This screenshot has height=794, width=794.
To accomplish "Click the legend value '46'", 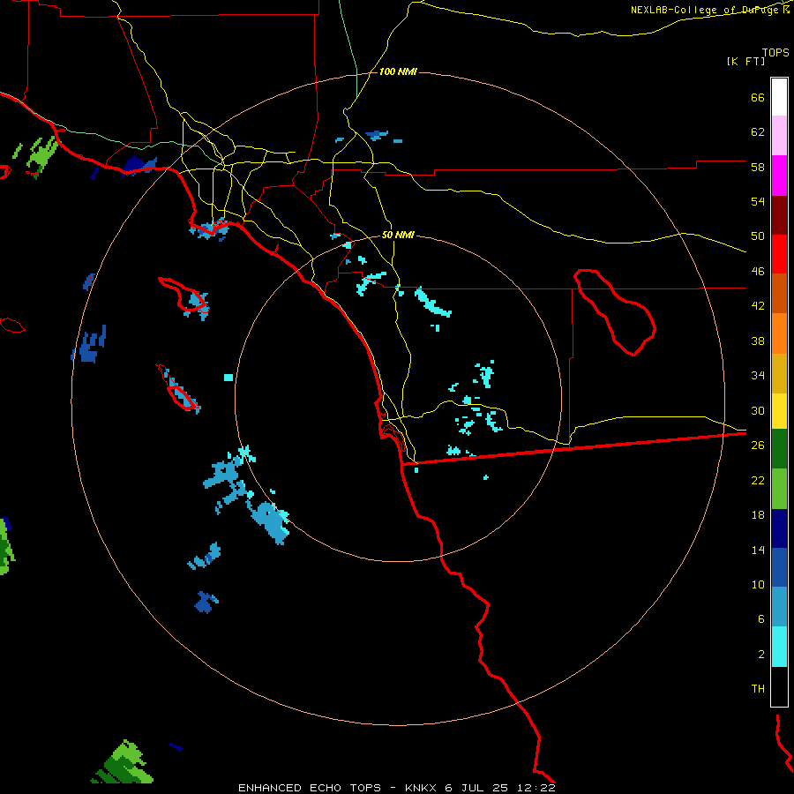I will tap(758, 272).
